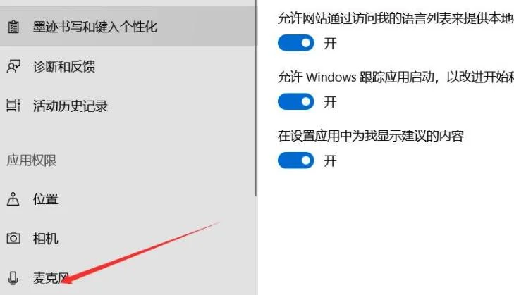Viewport: 514px width, 295px height.
Task: Go to 诊断和反馈 in the sidebar
Action: click(x=128, y=66)
